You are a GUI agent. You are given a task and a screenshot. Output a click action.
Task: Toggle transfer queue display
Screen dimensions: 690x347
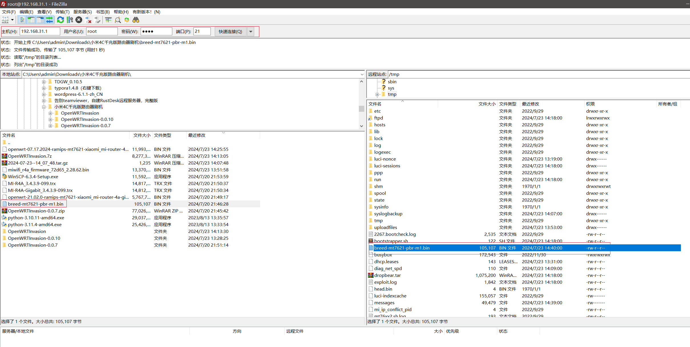tap(49, 20)
